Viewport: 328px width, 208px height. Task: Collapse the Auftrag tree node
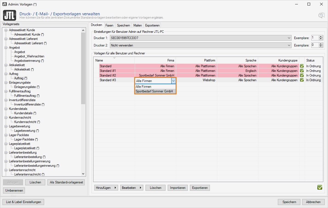click(6, 74)
